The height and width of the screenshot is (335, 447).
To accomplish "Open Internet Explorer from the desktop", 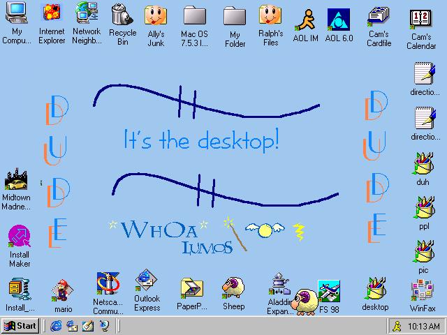I will [x=52, y=13].
